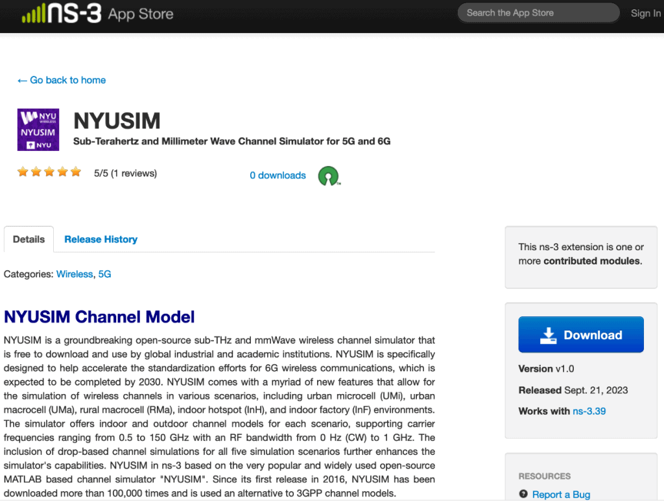Click the green open source badge icon
Viewport: 664px width, 501px height.
(329, 176)
